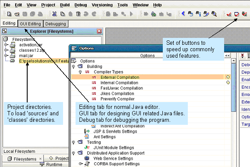Click the R pencil rename refactoring icon

coord(206,14)
